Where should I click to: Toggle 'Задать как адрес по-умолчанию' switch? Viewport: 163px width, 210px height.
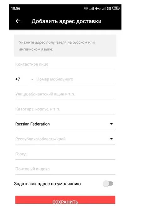[108, 184]
